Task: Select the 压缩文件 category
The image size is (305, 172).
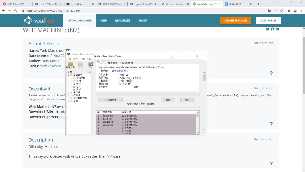Action: [80, 78]
